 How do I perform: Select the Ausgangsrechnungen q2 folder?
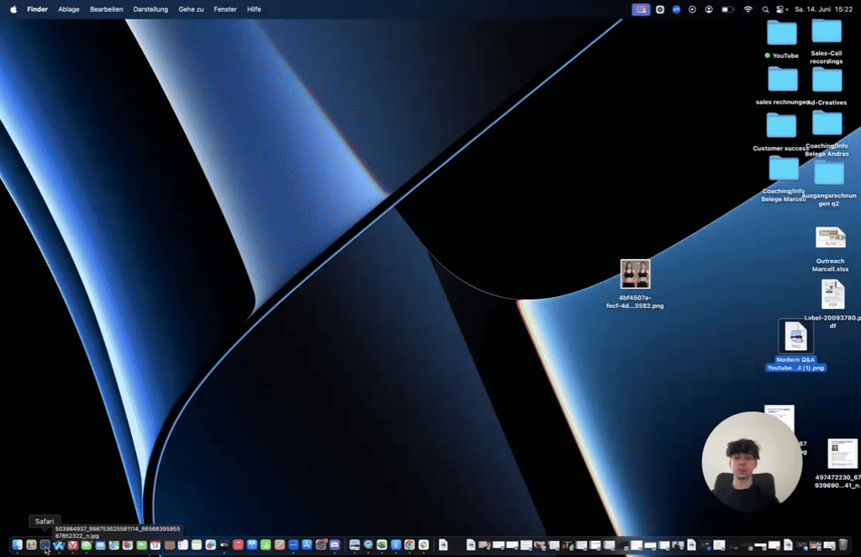[829, 172]
